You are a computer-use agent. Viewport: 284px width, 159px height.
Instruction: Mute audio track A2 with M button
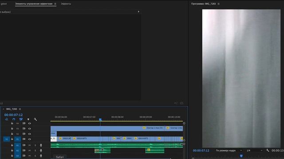(x=30, y=150)
